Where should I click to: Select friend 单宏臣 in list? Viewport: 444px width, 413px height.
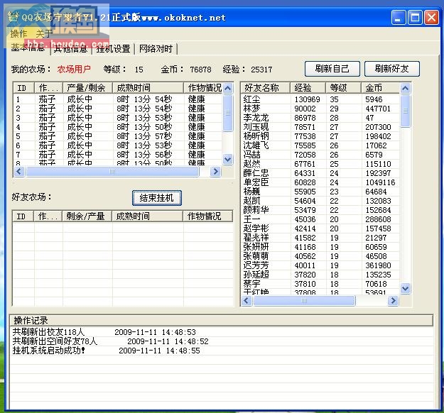320,182
